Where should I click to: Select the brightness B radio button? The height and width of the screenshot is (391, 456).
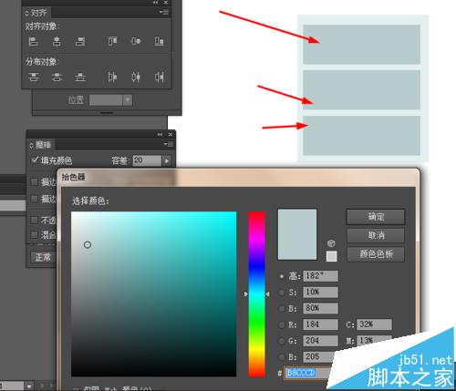pos(282,309)
